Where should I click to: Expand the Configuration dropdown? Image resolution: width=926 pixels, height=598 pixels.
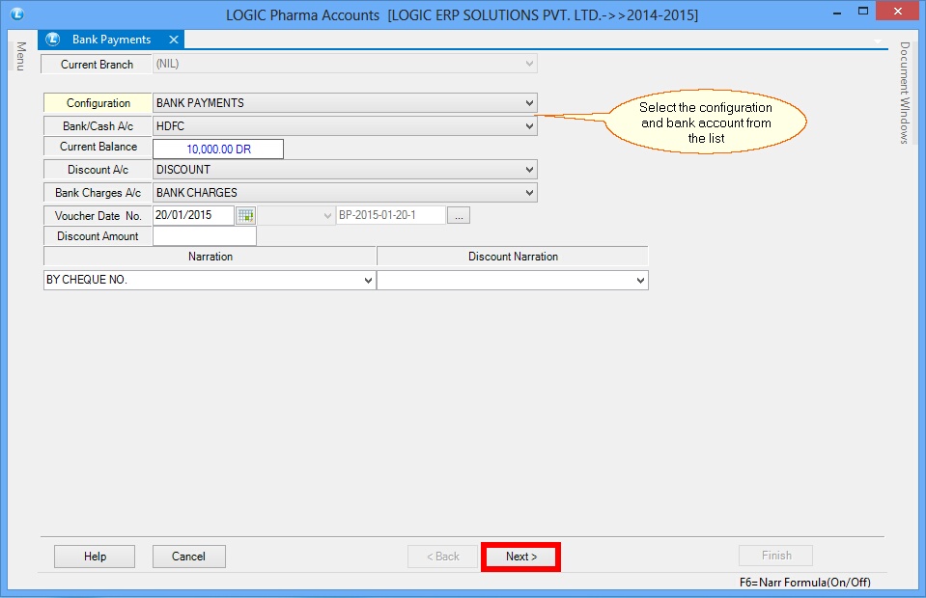coord(529,103)
